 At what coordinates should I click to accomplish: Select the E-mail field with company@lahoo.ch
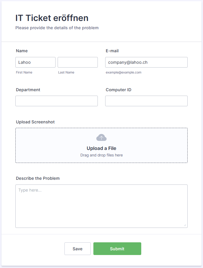(x=146, y=62)
